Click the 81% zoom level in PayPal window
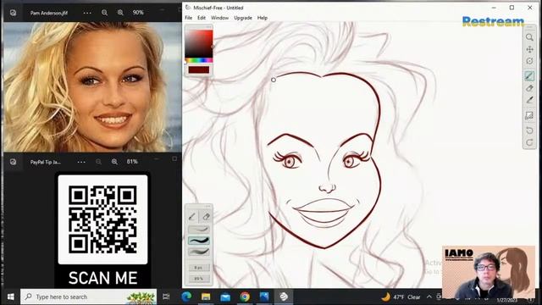The image size is (542, 305). tap(132, 162)
